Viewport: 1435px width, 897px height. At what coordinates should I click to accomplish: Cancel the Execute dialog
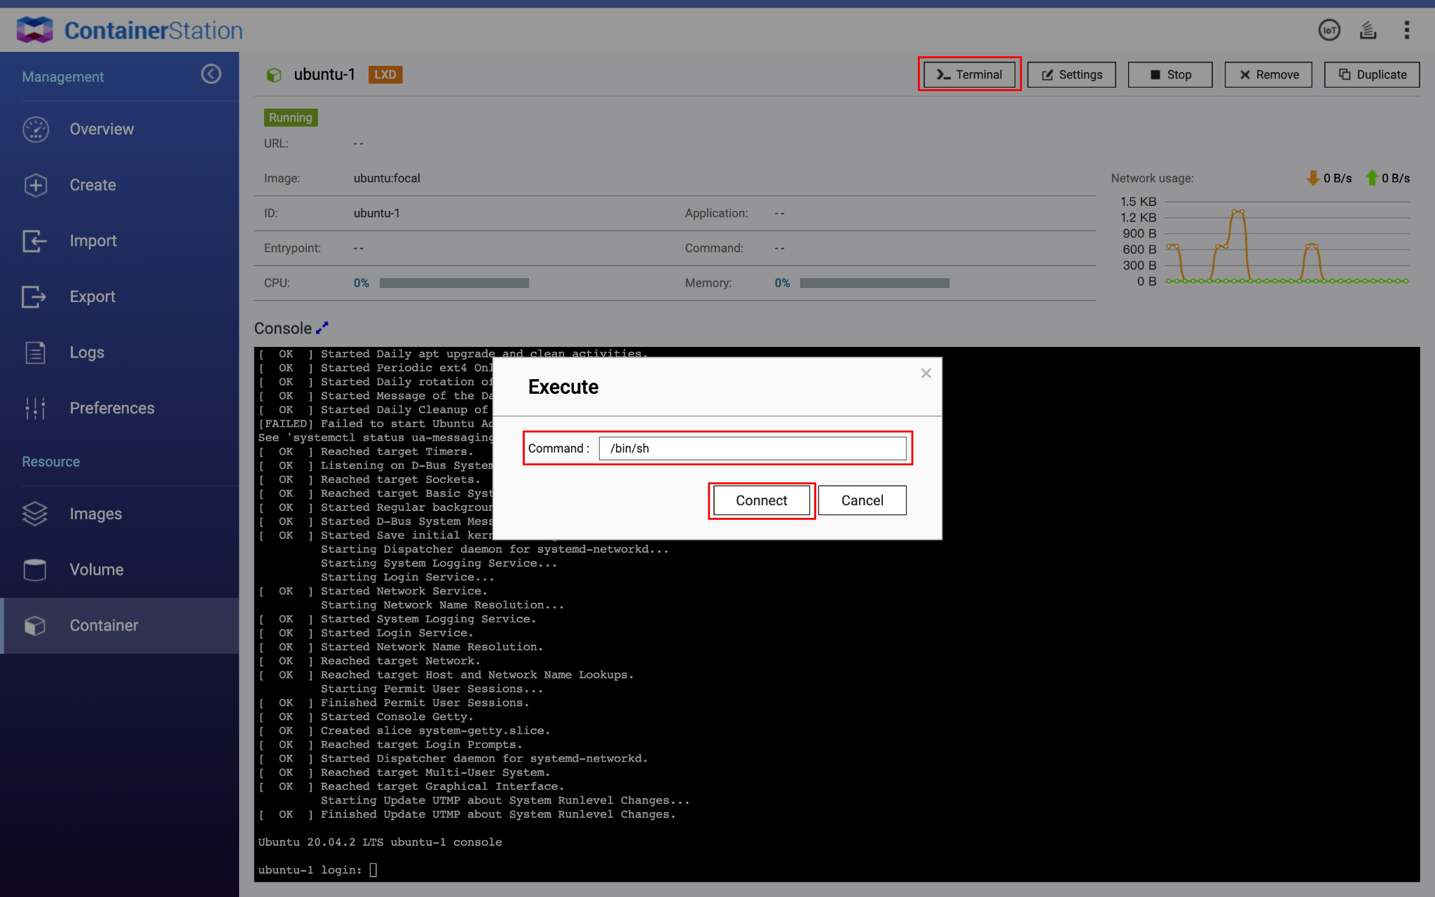point(862,500)
